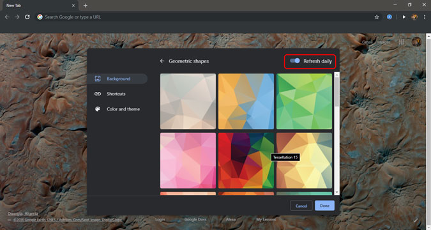Viewport: 431px width, 230px height.
Task: Go back from Geometric shapes collection
Action: pyautogui.click(x=162, y=61)
